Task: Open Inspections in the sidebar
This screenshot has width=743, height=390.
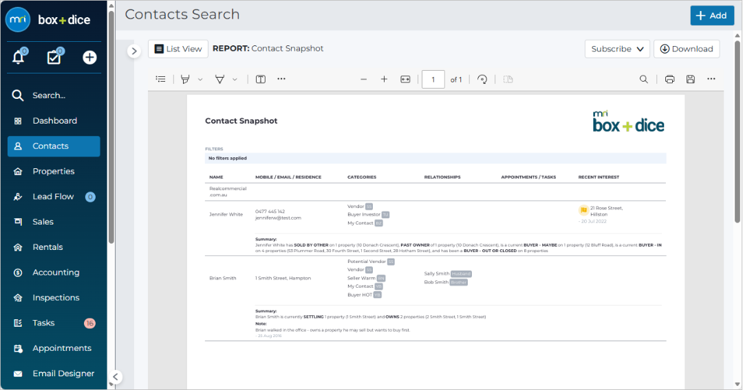Action: click(54, 298)
